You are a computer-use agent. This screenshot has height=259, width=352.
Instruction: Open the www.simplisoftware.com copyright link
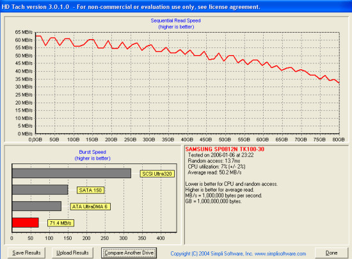coord(280,254)
